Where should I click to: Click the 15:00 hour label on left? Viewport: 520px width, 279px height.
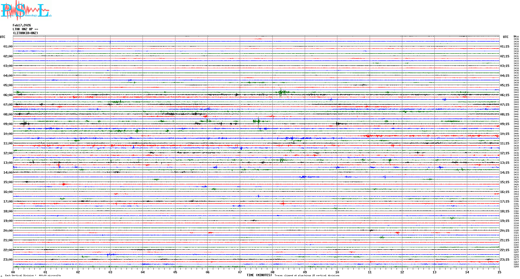[x=8, y=182]
